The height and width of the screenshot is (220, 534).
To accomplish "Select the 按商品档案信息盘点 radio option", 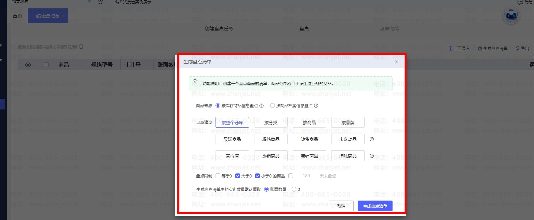I will click(x=273, y=106).
